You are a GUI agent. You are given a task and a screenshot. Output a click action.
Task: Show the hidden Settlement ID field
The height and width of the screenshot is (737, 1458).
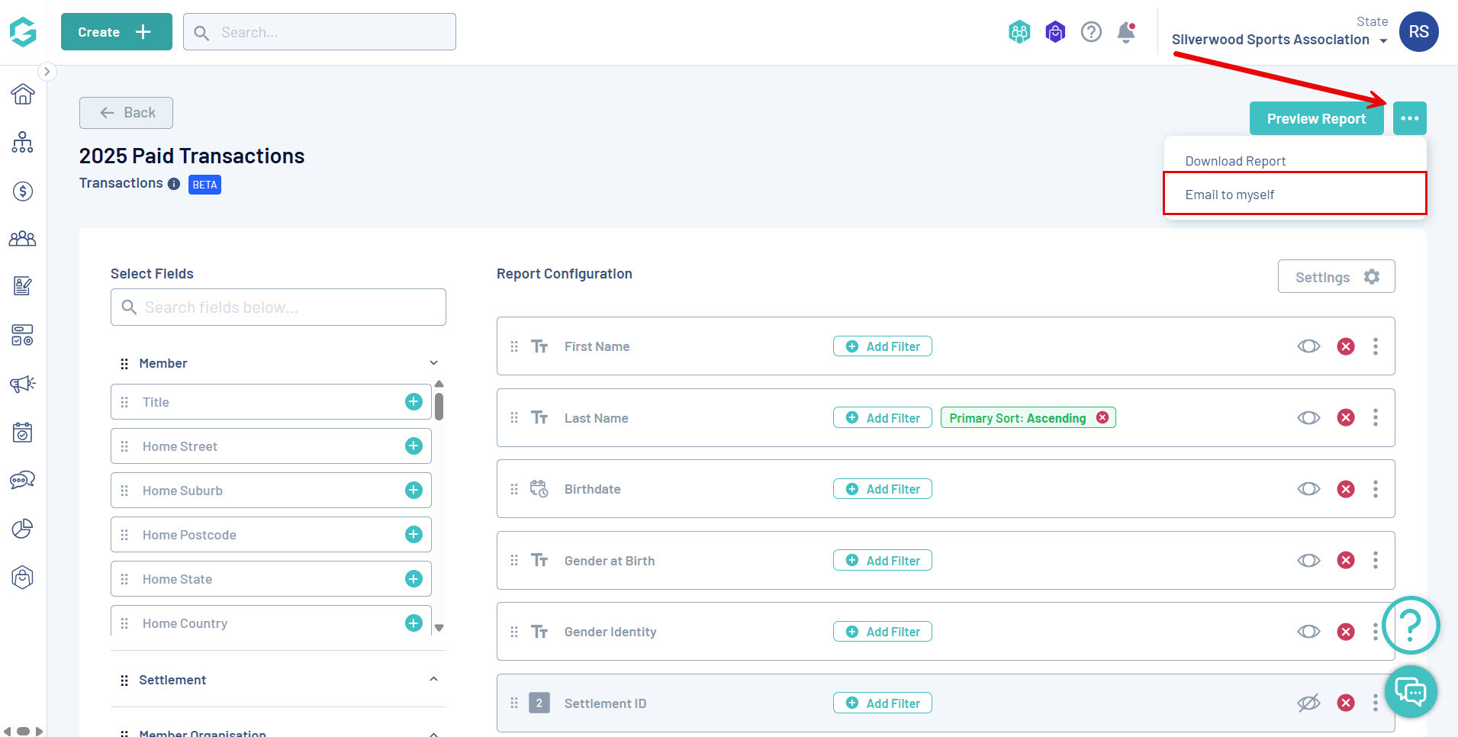click(1308, 703)
